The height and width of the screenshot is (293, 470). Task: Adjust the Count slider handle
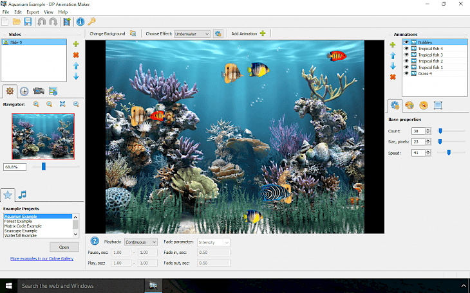(x=440, y=131)
